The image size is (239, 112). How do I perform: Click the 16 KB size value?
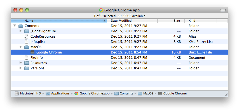(x=176, y=52)
